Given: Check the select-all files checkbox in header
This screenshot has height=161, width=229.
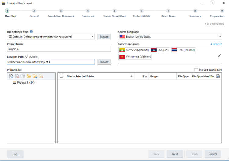Looking at the screenshot, I should point(61,76).
